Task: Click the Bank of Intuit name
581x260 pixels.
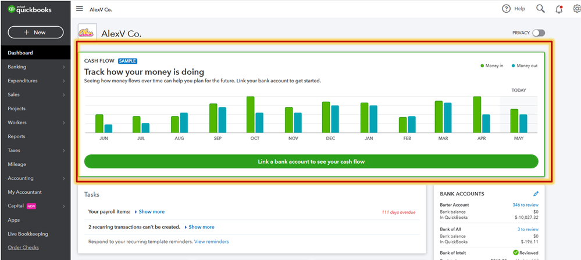Action: coord(453,253)
